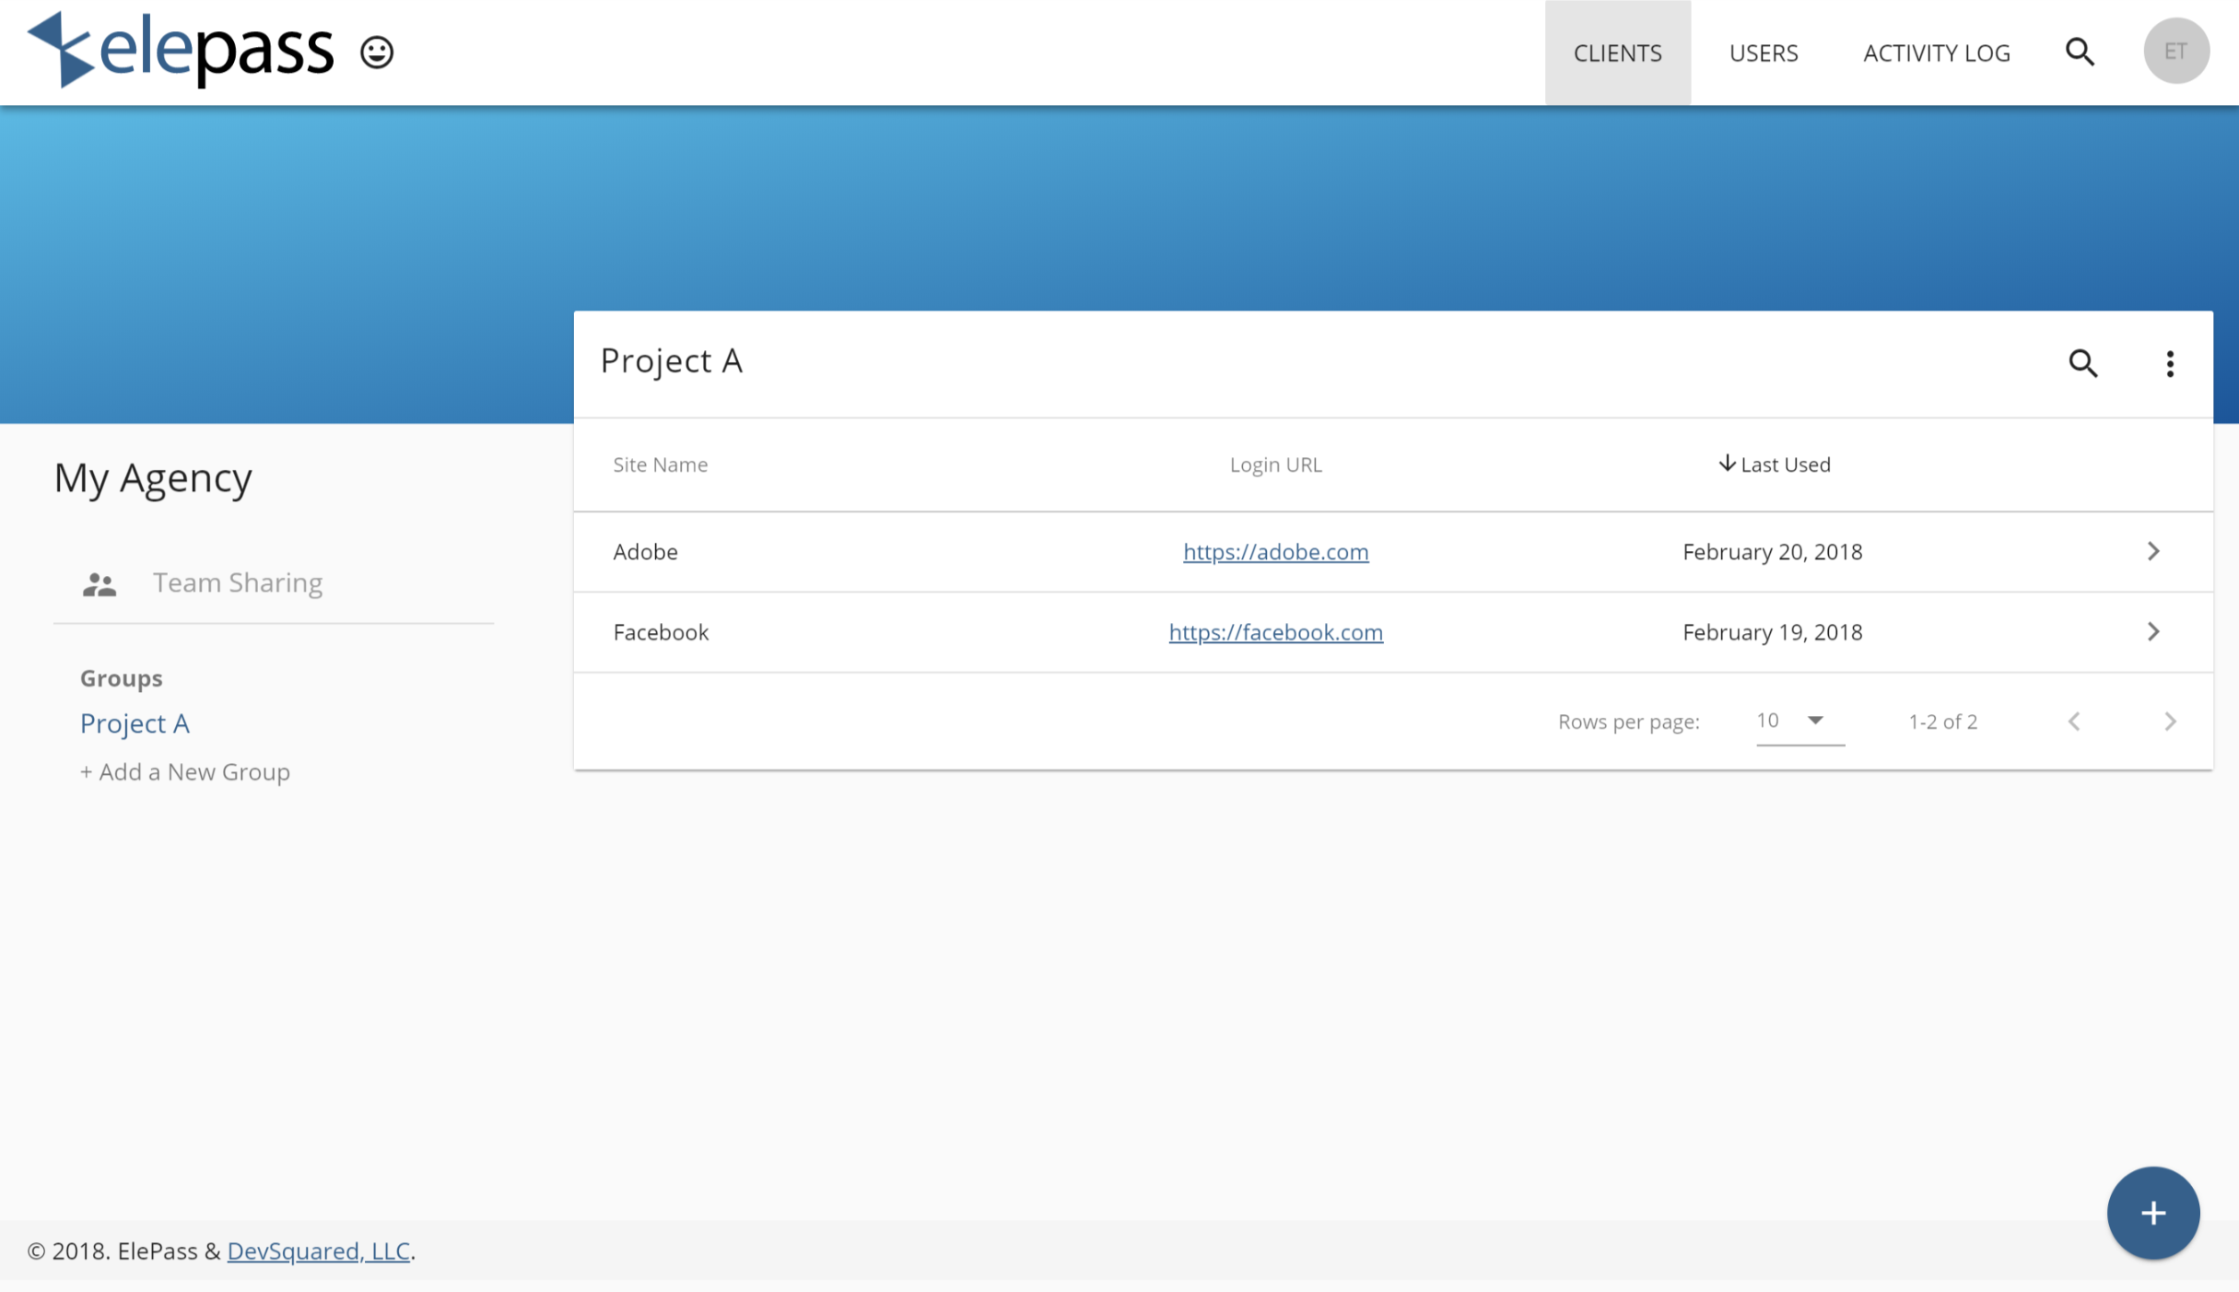Open the Rows per page dropdown
This screenshot has height=1292, width=2239.
(1799, 721)
